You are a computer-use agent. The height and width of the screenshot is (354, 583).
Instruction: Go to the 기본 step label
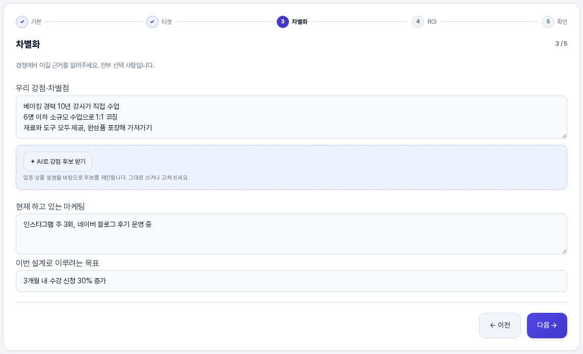point(36,22)
